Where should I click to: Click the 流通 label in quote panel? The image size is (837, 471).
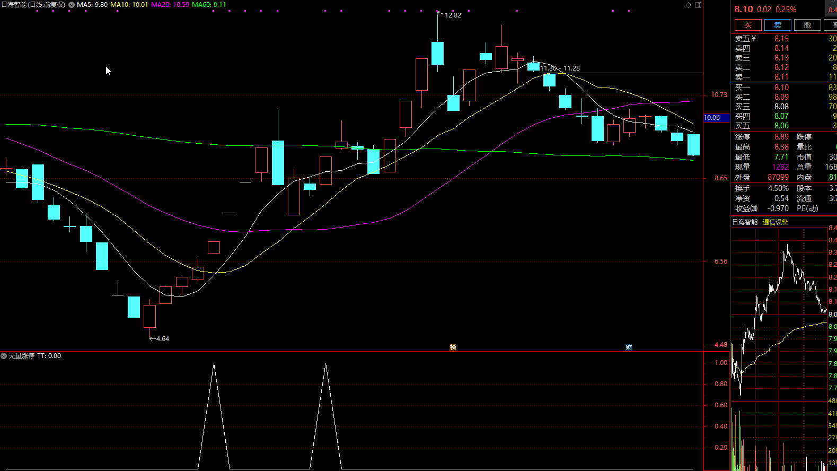click(804, 198)
